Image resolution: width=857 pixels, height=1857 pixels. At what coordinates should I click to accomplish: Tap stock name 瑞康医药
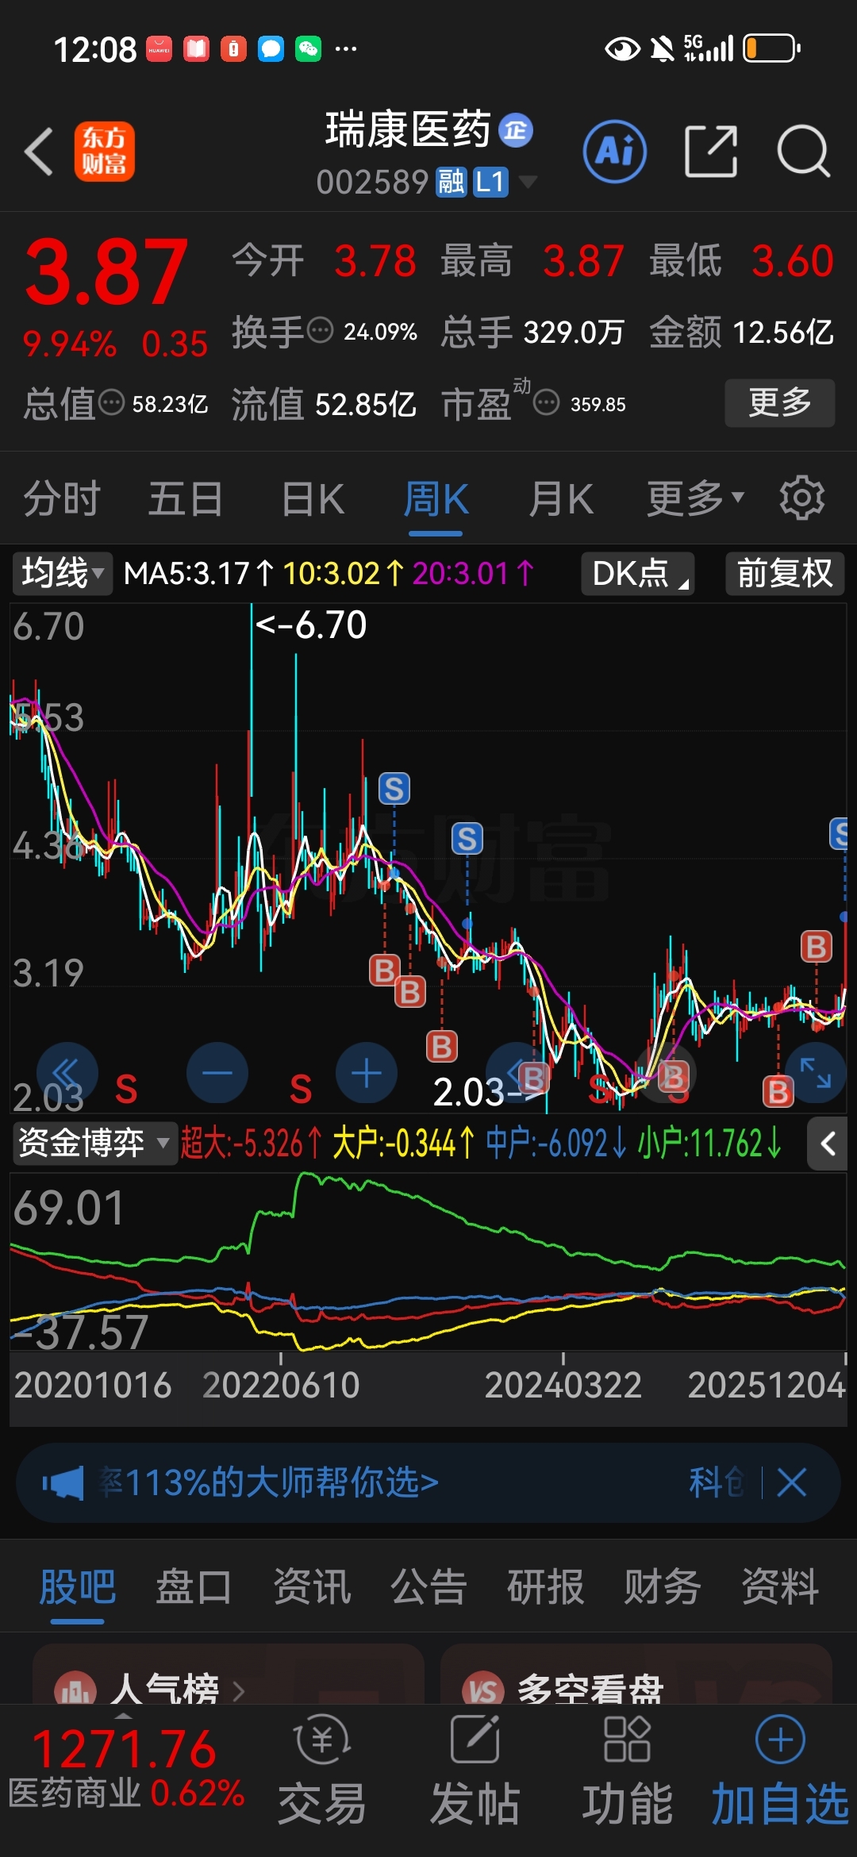(x=408, y=130)
